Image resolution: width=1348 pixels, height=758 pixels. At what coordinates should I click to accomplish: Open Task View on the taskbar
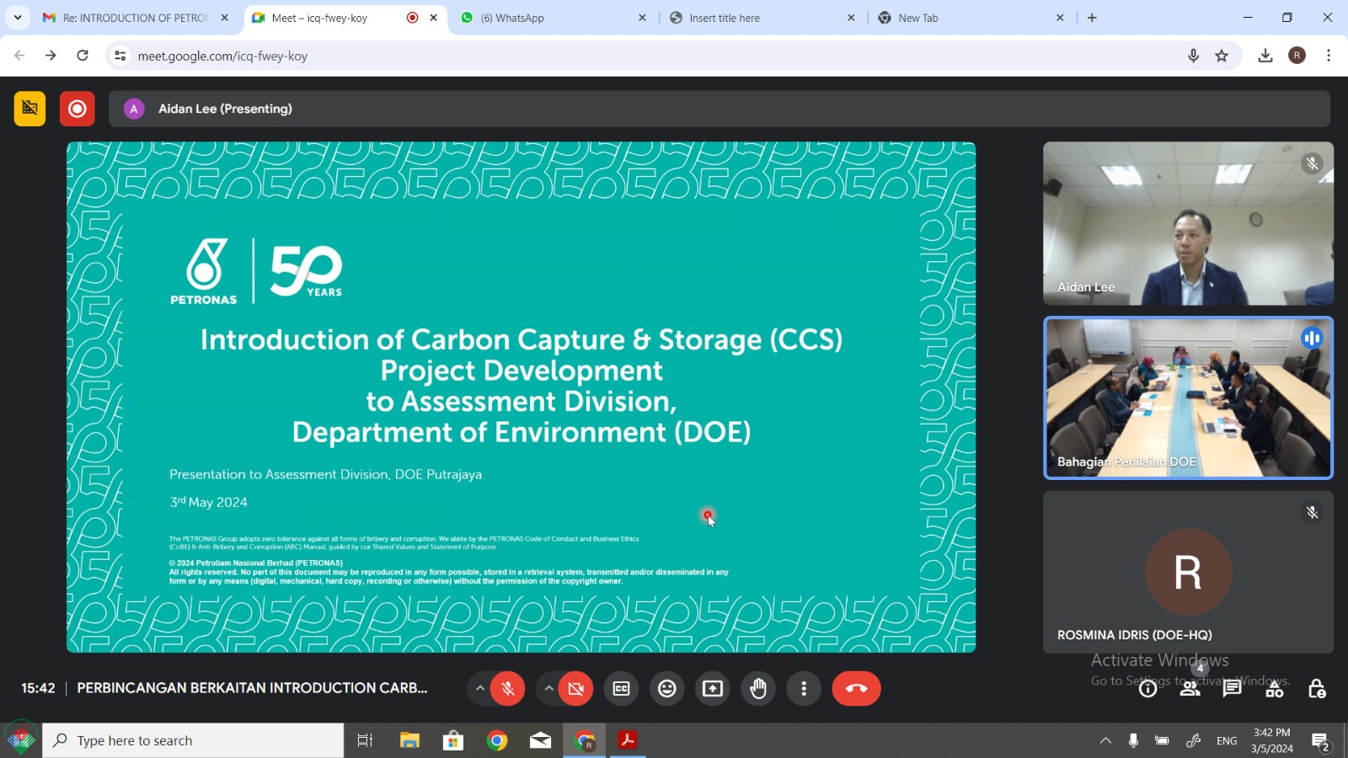365,740
